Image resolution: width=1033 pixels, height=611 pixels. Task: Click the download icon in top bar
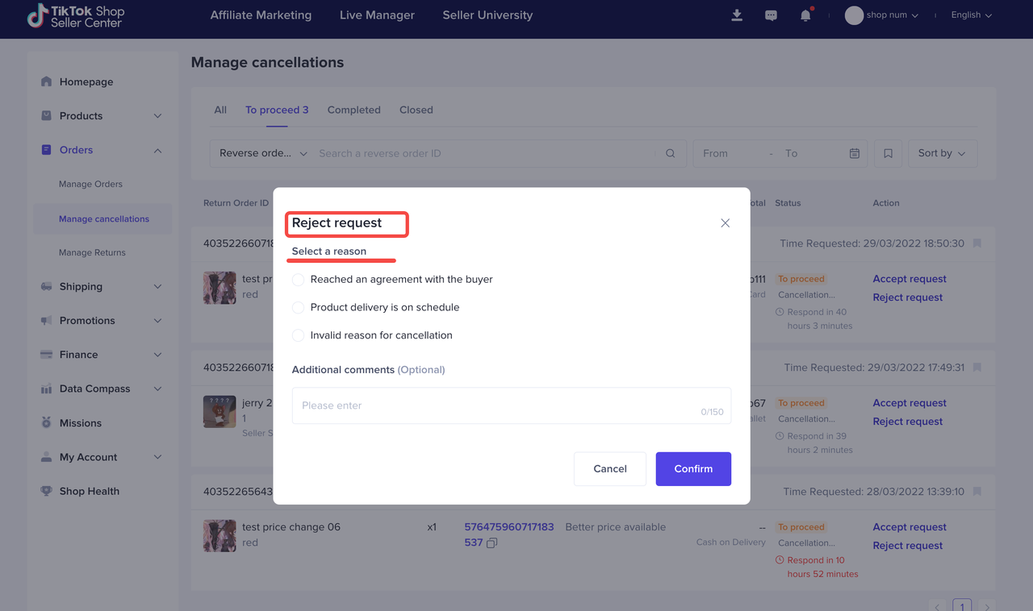(737, 15)
